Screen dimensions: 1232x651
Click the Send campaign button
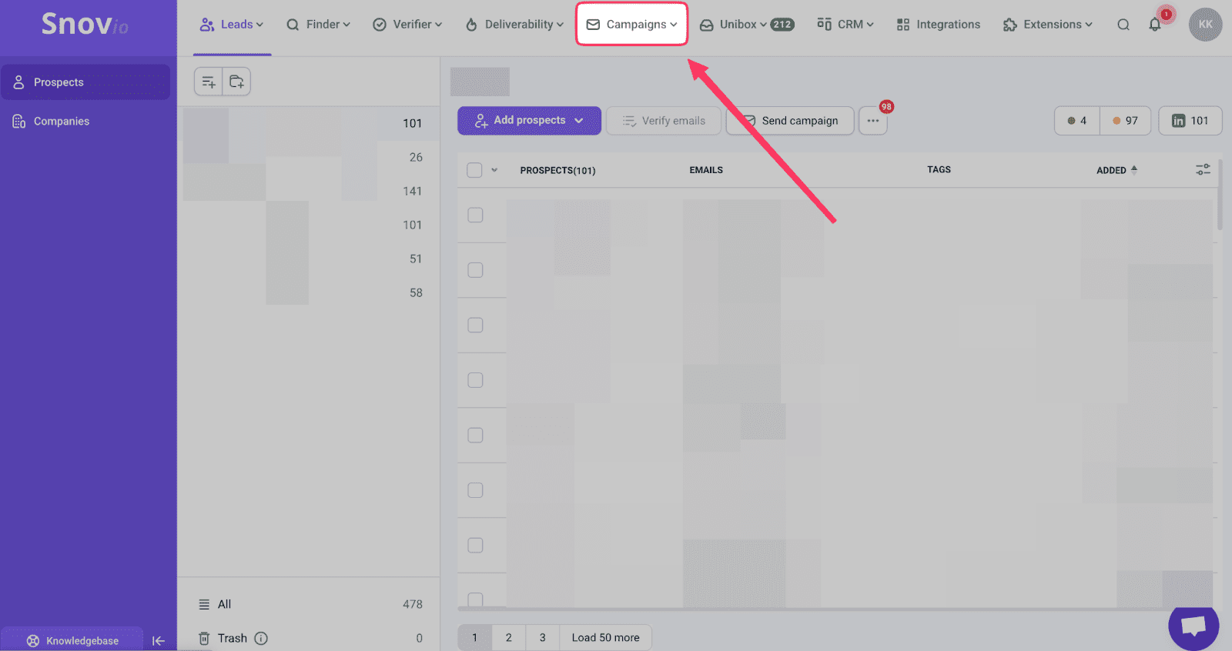coord(791,121)
